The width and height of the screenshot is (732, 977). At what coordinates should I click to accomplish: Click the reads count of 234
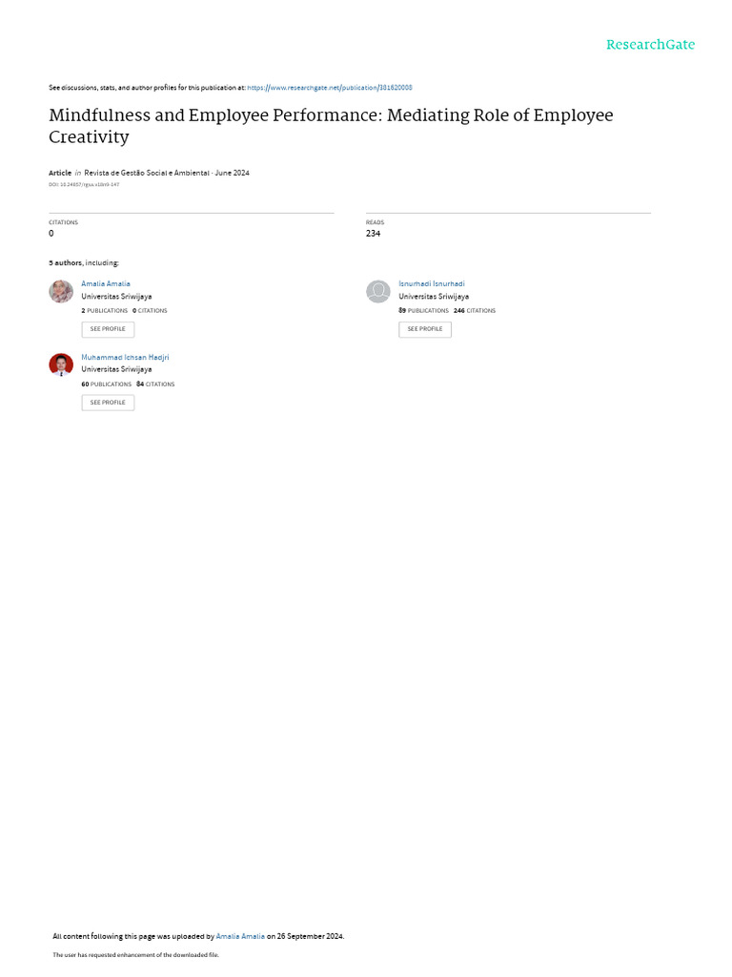pyautogui.click(x=373, y=233)
